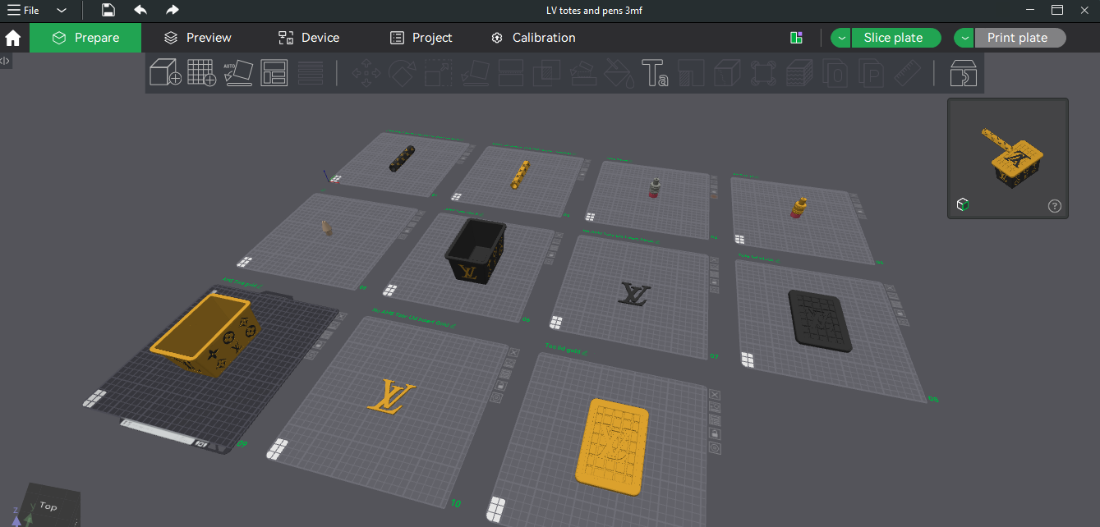Select the Scale gizmo tool

[438, 73]
